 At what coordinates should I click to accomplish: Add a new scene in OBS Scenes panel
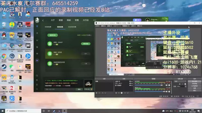coord(97,93)
